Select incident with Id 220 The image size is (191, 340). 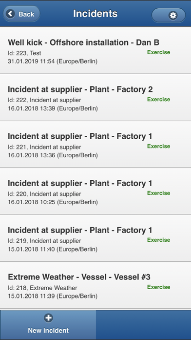click(95, 191)
